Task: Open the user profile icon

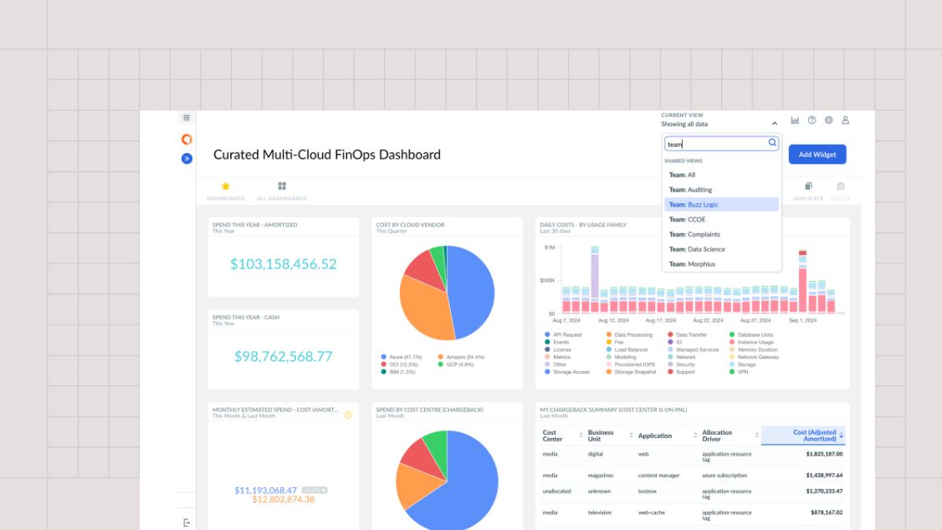Action: click(845, 120)
